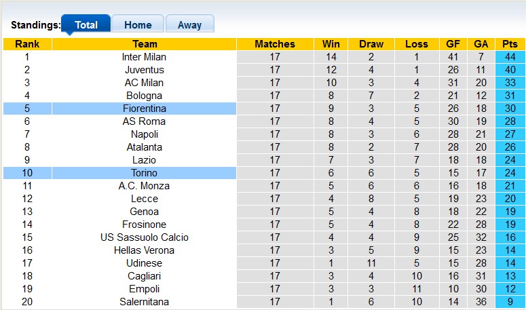Click the AC Milan team row
The width and height of the screenshot is (526, 310).
(144, 83)
